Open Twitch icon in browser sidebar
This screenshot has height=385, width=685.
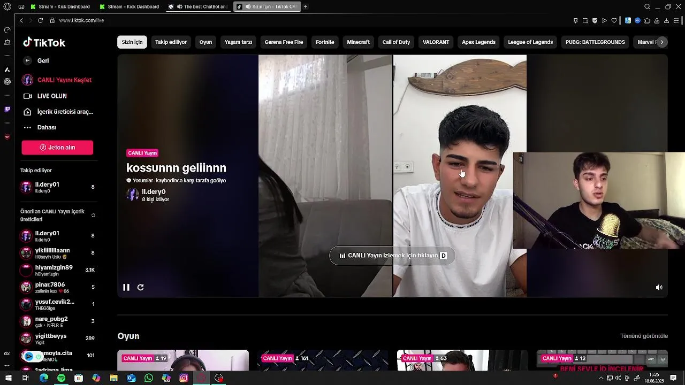7,109
